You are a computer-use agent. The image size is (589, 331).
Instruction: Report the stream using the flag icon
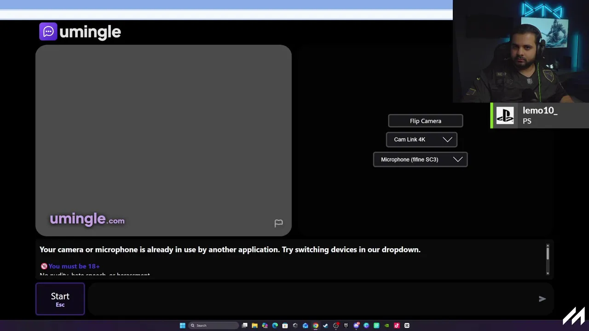pyautogui.click(x=278, y=223)
